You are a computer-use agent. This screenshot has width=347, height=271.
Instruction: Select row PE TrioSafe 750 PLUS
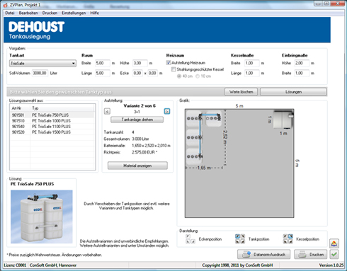point(52,115)
